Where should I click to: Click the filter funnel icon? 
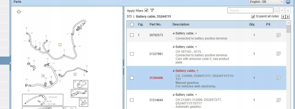click(152, 10)
